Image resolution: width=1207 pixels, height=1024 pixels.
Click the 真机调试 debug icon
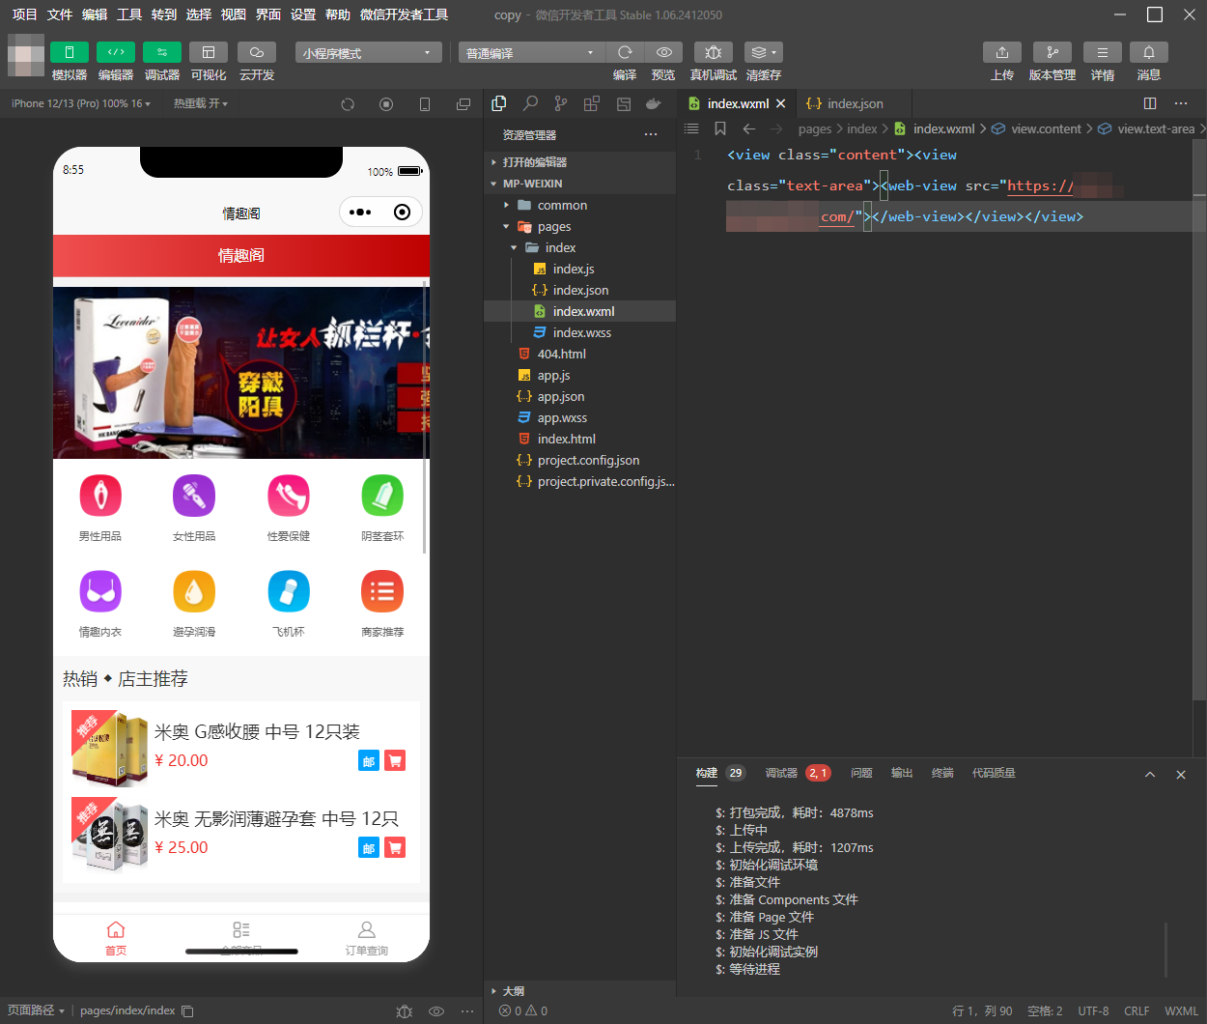713,52
